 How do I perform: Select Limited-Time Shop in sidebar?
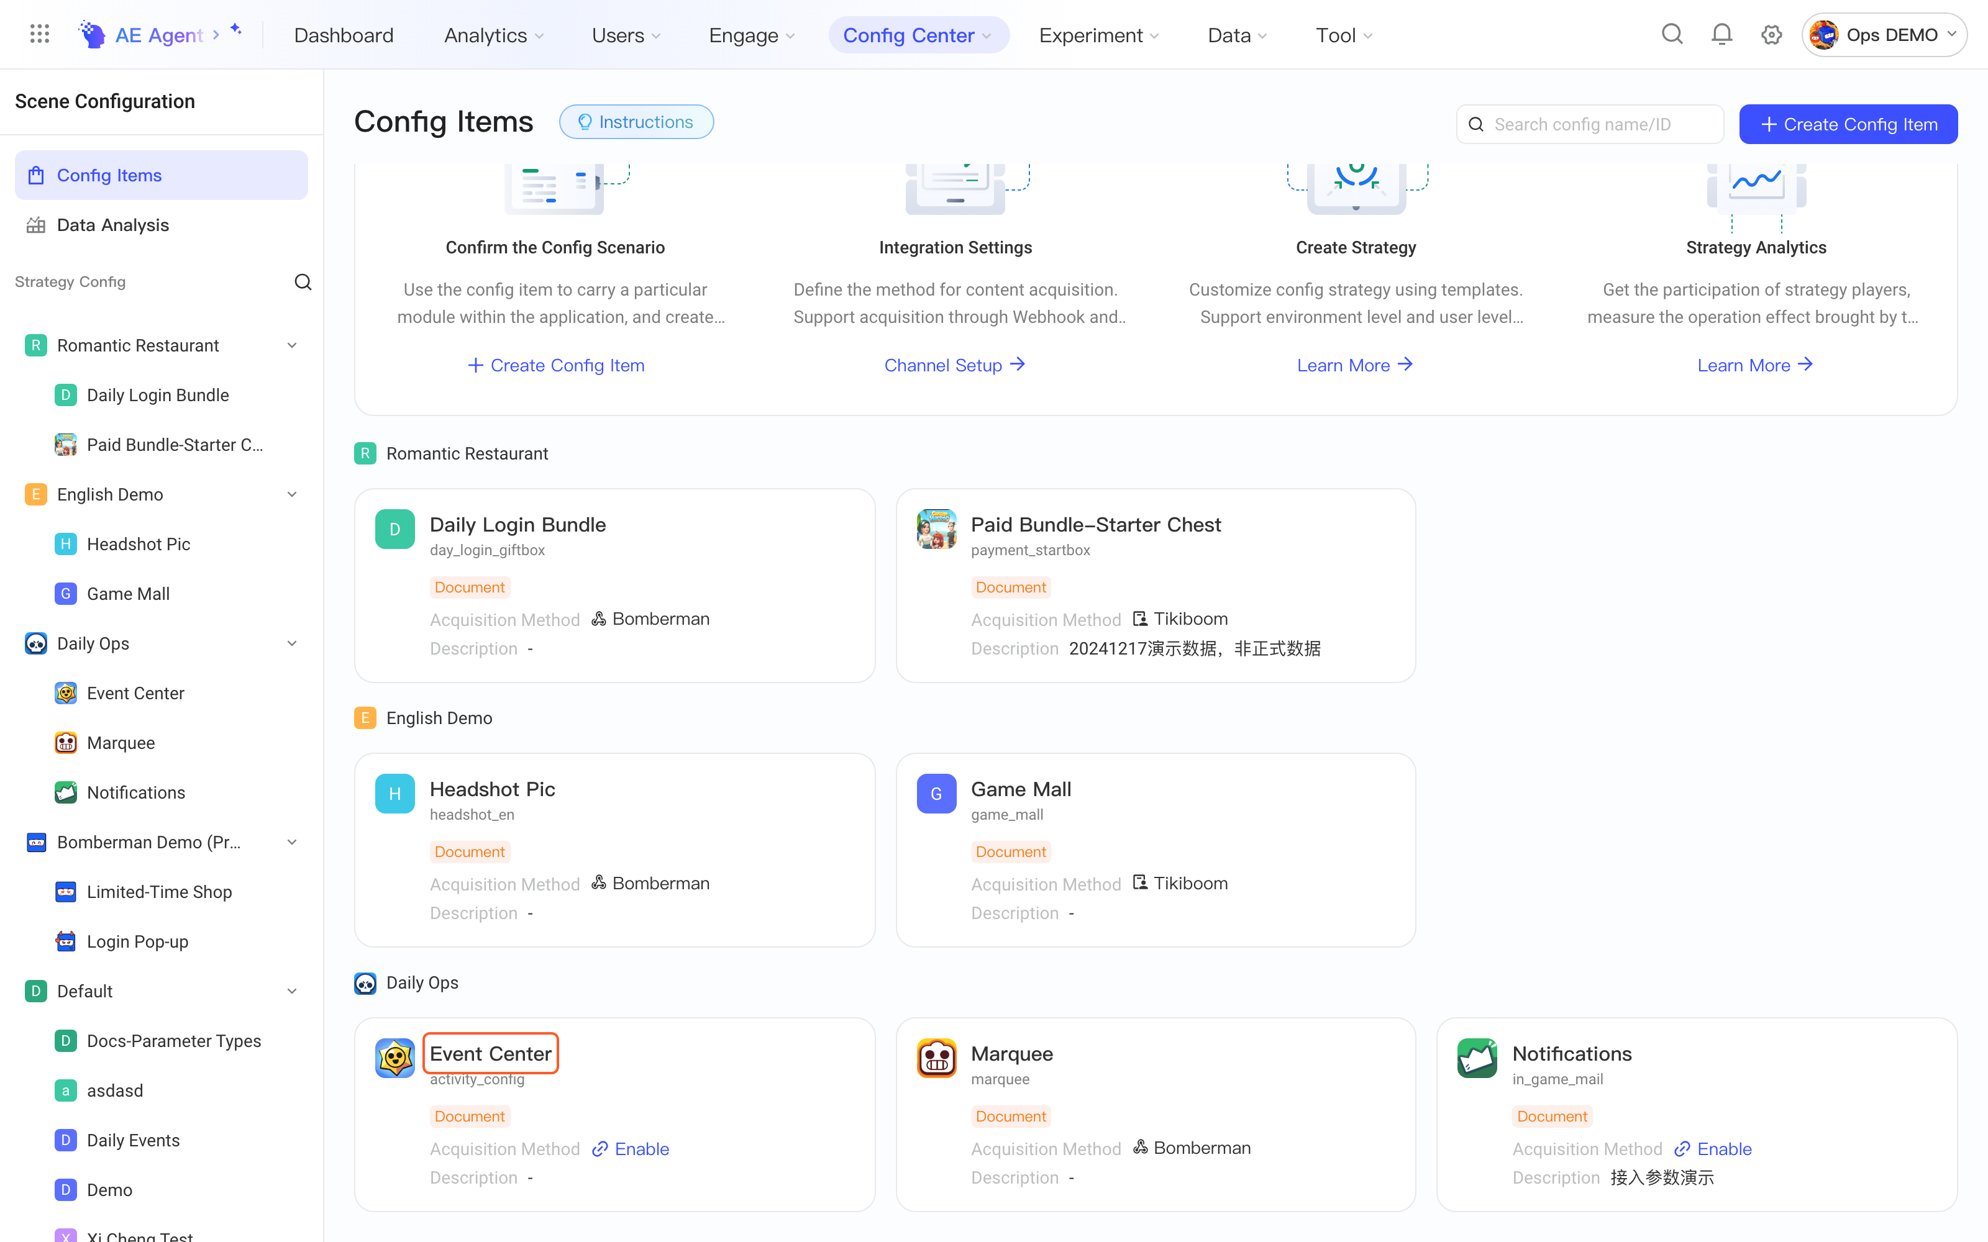(161, 892)
